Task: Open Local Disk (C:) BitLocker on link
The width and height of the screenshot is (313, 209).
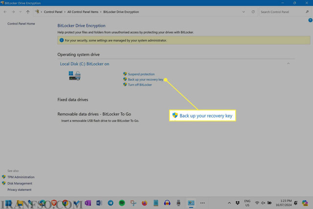Action: (x=85, y=64)
